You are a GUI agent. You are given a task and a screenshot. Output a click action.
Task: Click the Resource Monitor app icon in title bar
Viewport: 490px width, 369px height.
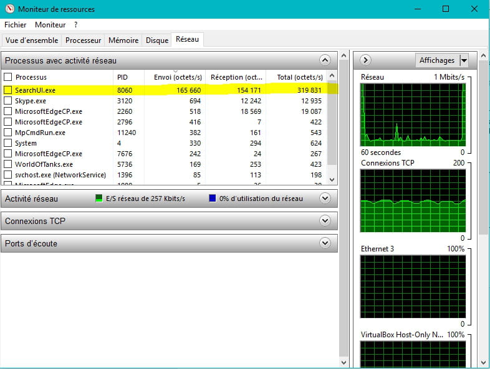coord(9,9)
